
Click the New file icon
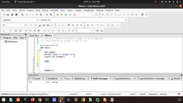(4, 15)
